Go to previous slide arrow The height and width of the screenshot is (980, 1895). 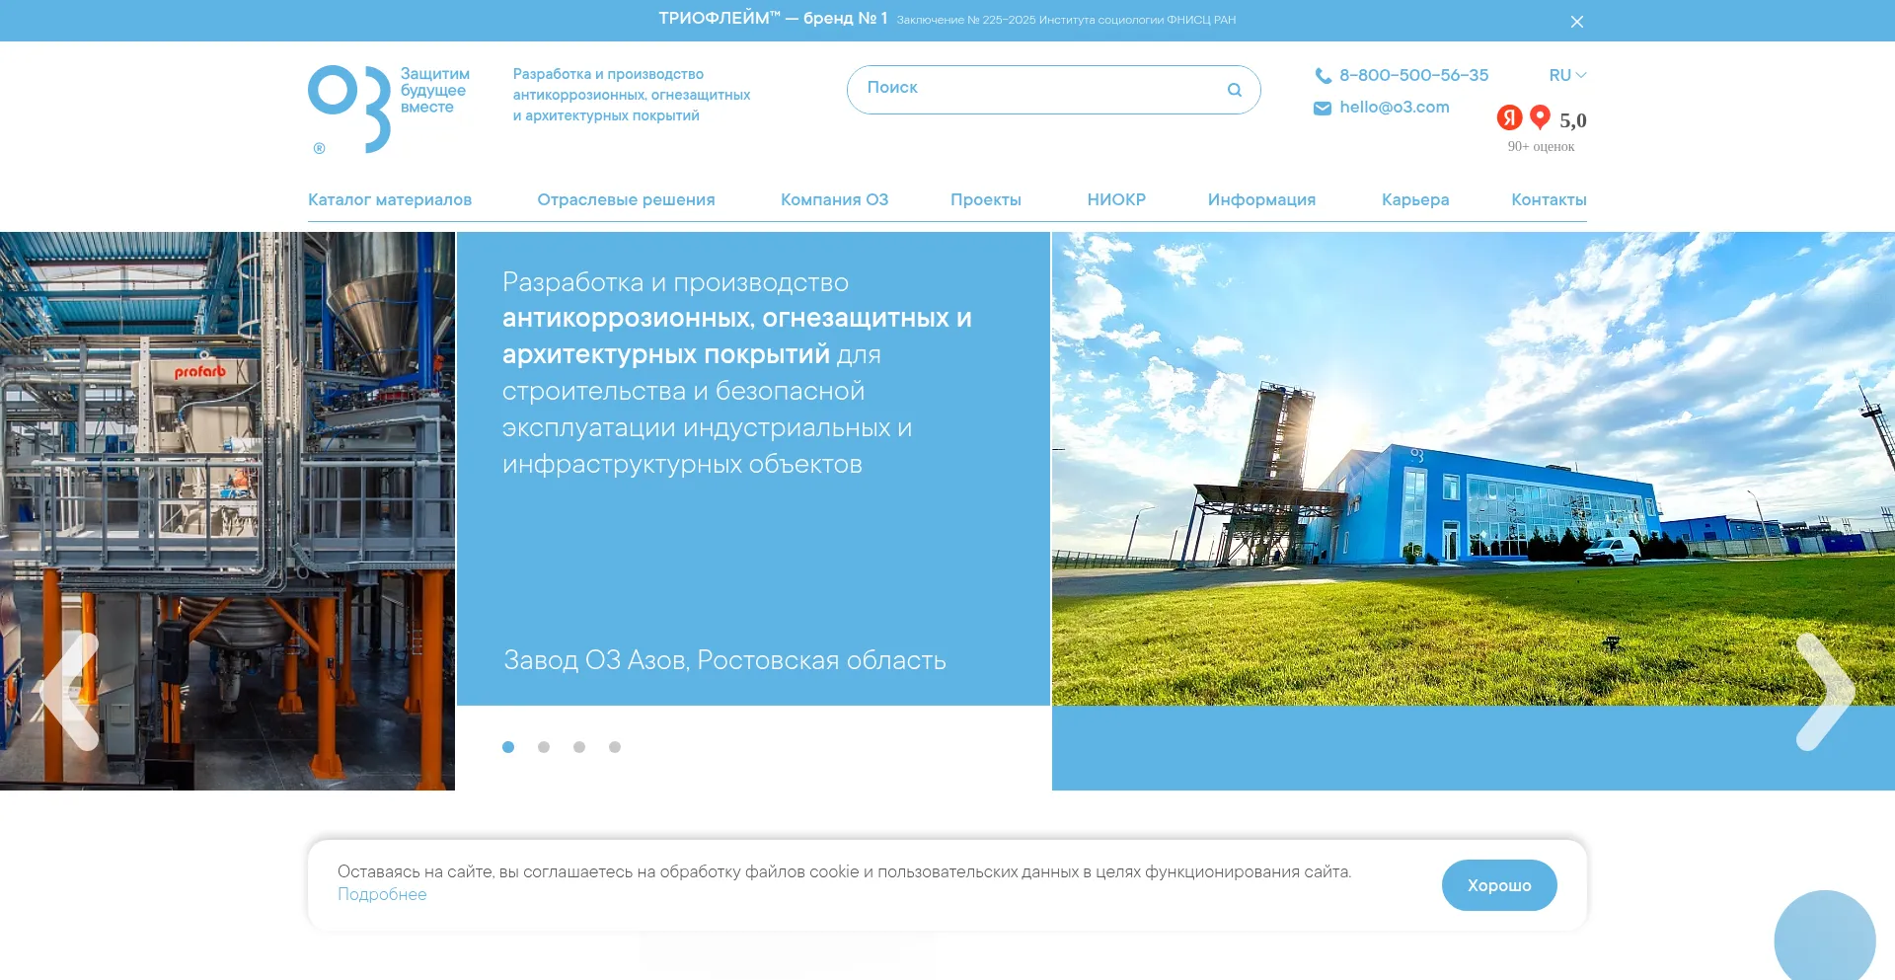click(x=71, y=691)
